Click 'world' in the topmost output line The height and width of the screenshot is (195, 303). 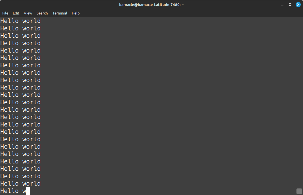click(x=31, y=21)
